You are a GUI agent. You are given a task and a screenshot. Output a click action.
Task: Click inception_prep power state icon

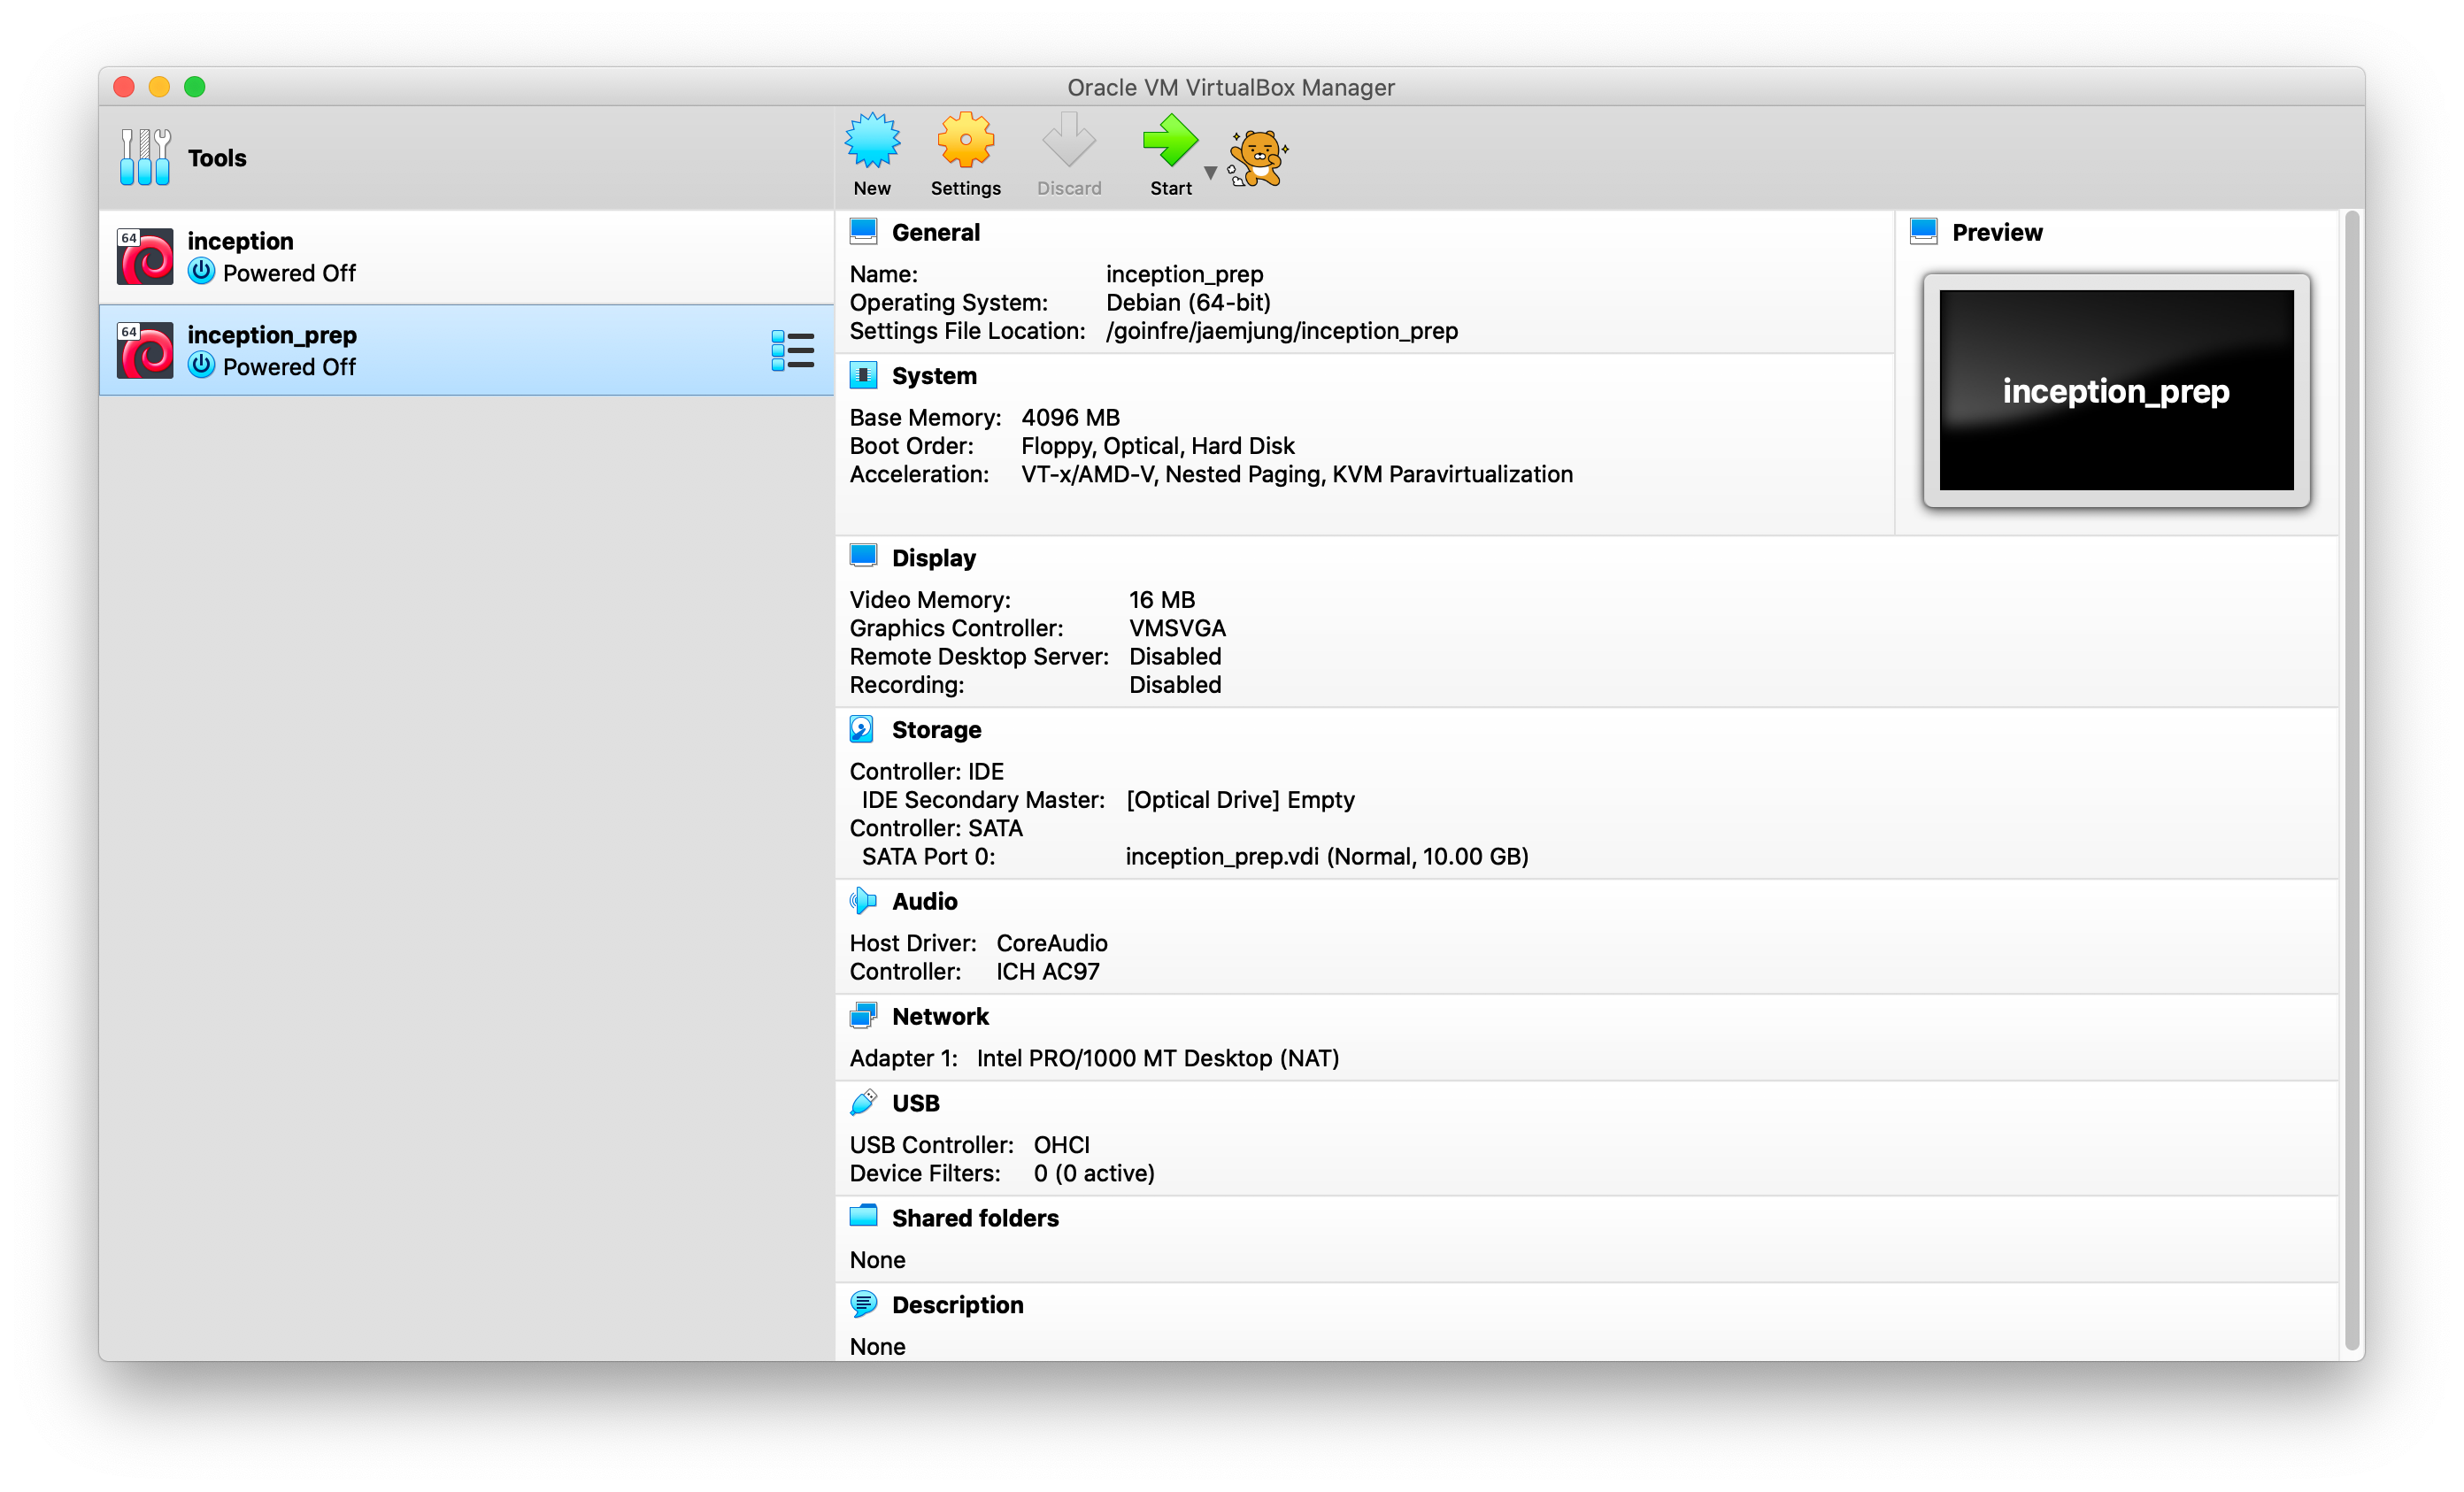[x=201, y=366]
